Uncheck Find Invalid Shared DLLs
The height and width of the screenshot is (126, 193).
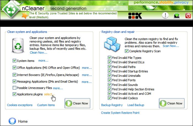[109, 62]
